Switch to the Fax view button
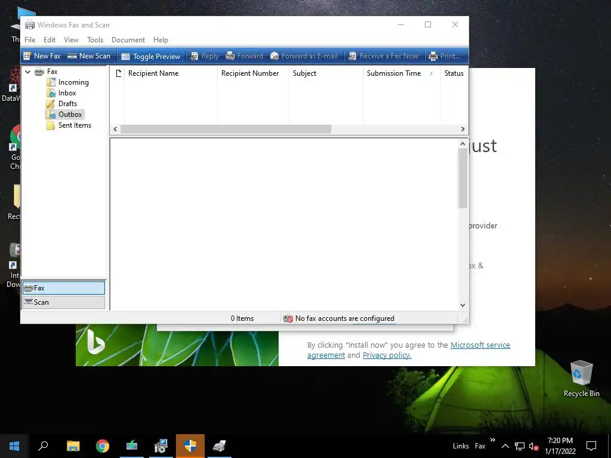This screenshot has width=611, height=458. [x=64, y=288]
